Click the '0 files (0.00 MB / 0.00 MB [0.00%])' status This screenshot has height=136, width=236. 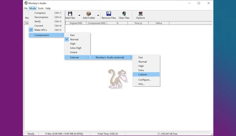coord(64,134)
